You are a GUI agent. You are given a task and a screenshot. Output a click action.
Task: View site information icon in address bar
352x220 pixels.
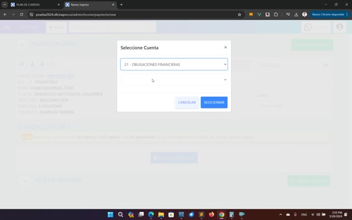pyautogui.click(x=31, y=14)
